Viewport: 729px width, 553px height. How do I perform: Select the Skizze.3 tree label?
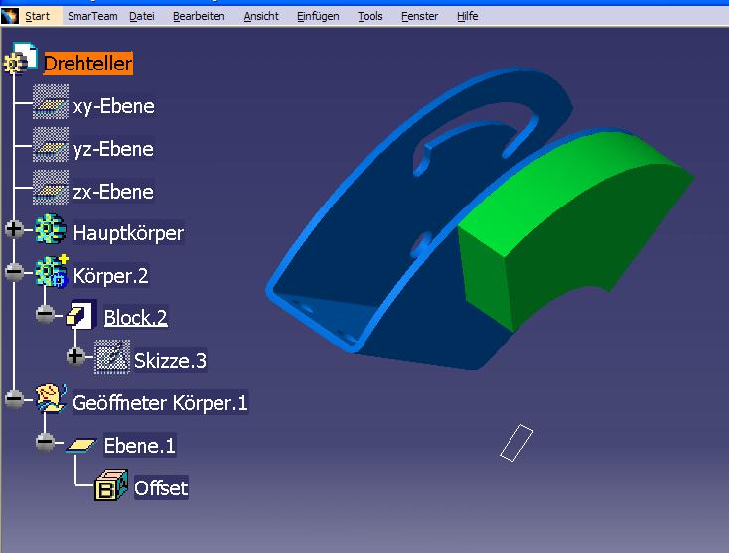pyautogui.click(x=170, y=361)
